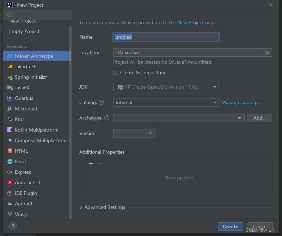Click the Kotlin Multiplatform K icon
Screen dimensions: 282x236
[10, 130]
